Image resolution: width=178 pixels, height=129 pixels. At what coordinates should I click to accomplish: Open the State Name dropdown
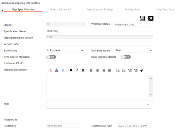(65, 50)
